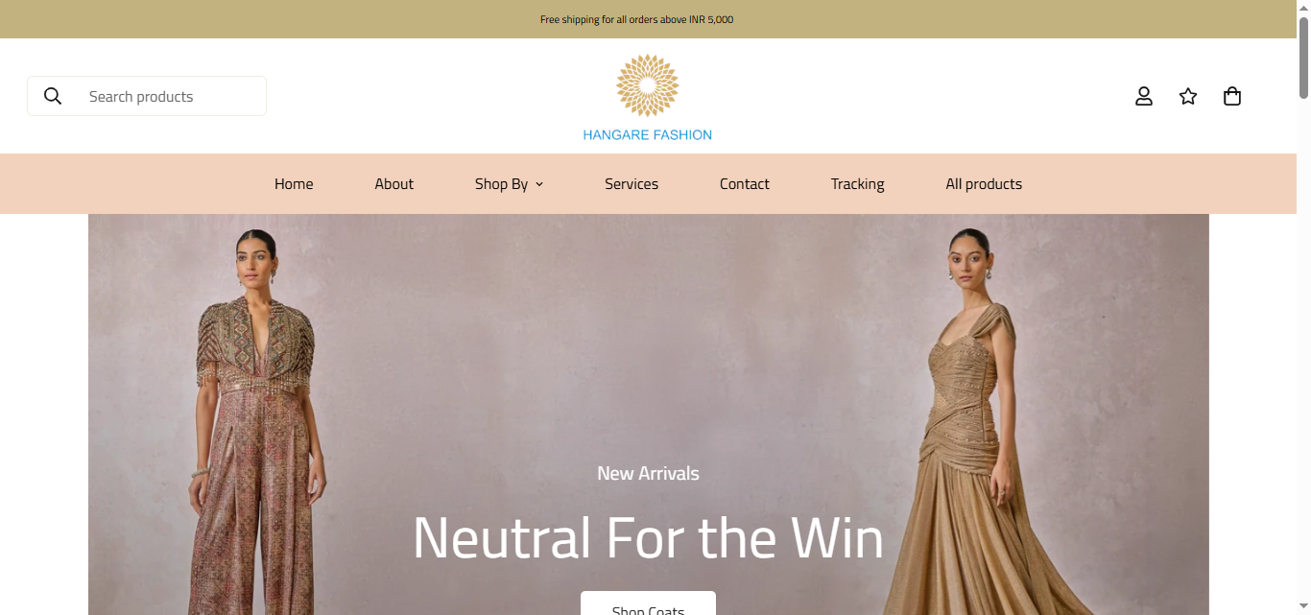
Task: Open the user account icon
Action: click(x=1144, y=96)
